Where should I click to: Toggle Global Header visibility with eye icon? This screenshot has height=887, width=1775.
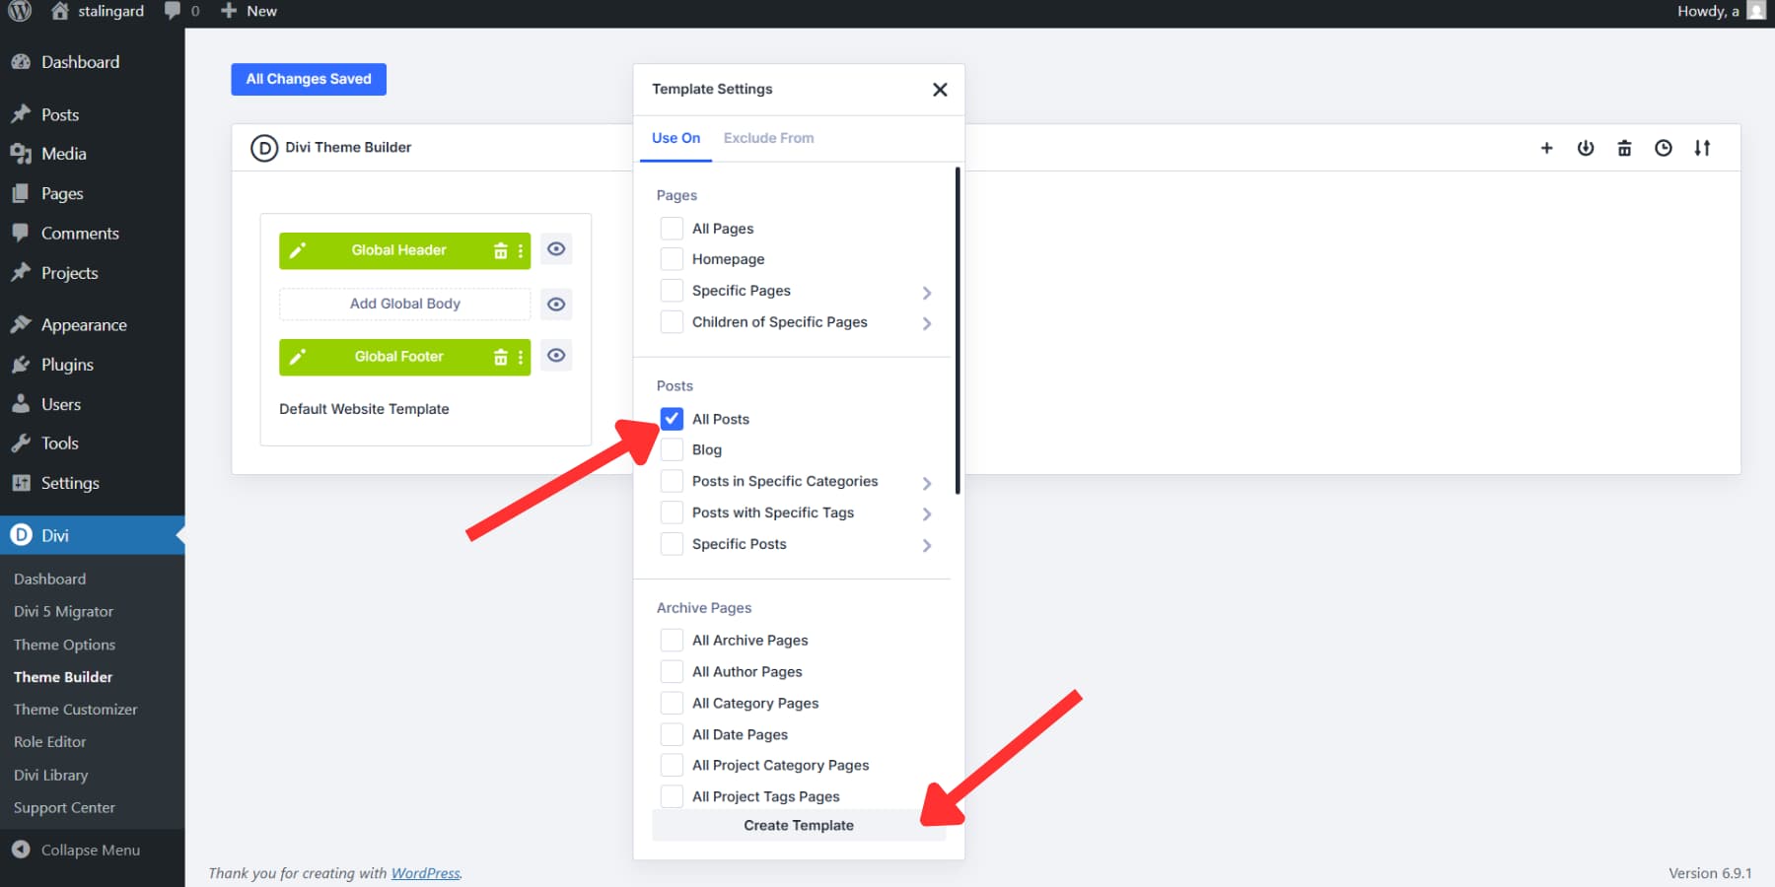[x=556, y=249]
